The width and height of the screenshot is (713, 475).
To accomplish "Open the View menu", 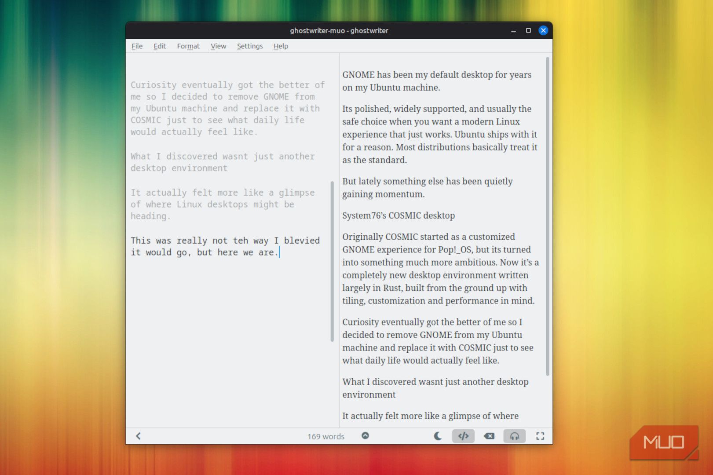I will [218, 46].
